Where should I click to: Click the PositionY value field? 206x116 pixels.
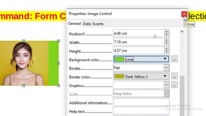[x=139, y=33]
